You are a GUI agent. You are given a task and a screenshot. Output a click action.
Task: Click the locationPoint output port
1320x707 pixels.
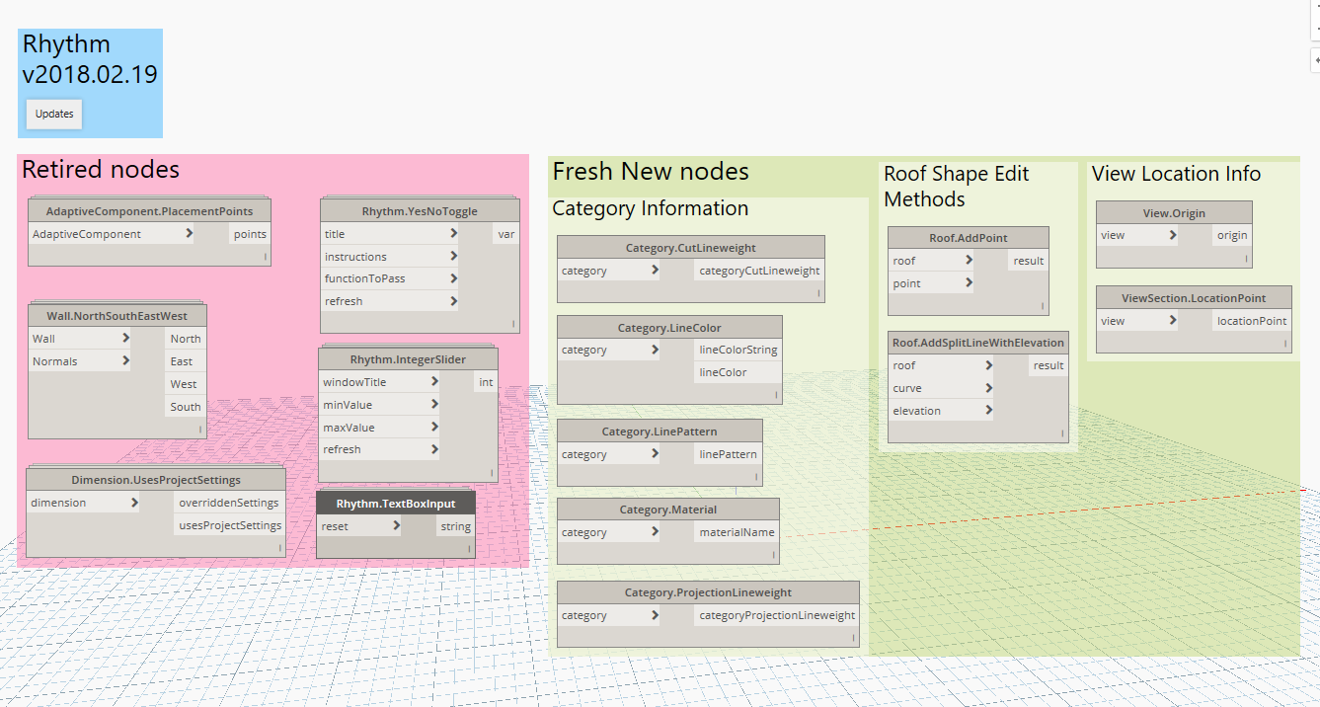[1252, 320]
